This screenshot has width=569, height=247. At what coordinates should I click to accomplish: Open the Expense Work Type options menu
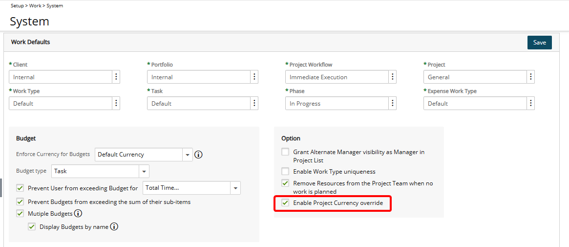tap(530, 104)
